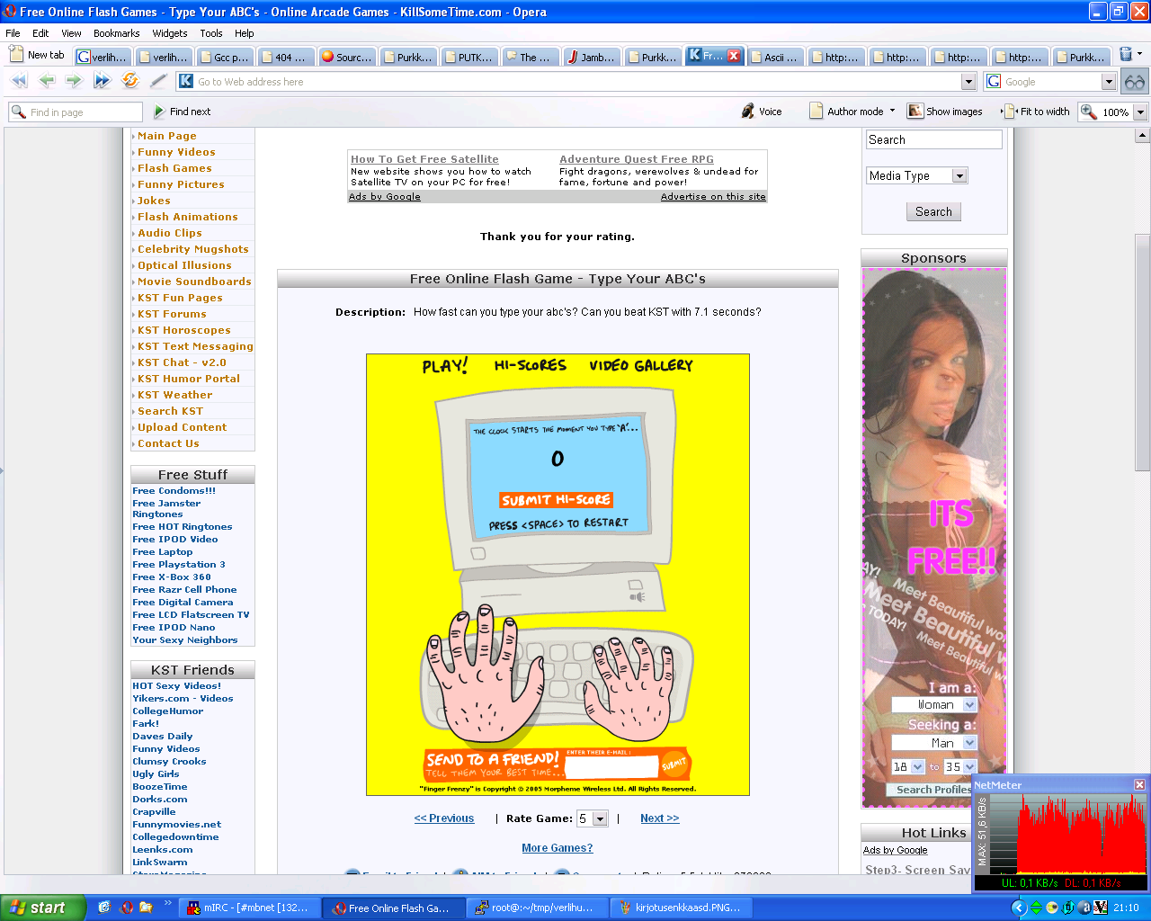The width and height of the screenshot is (1151, 921).
Task: Open a New tab
Action: pos(37,55)
